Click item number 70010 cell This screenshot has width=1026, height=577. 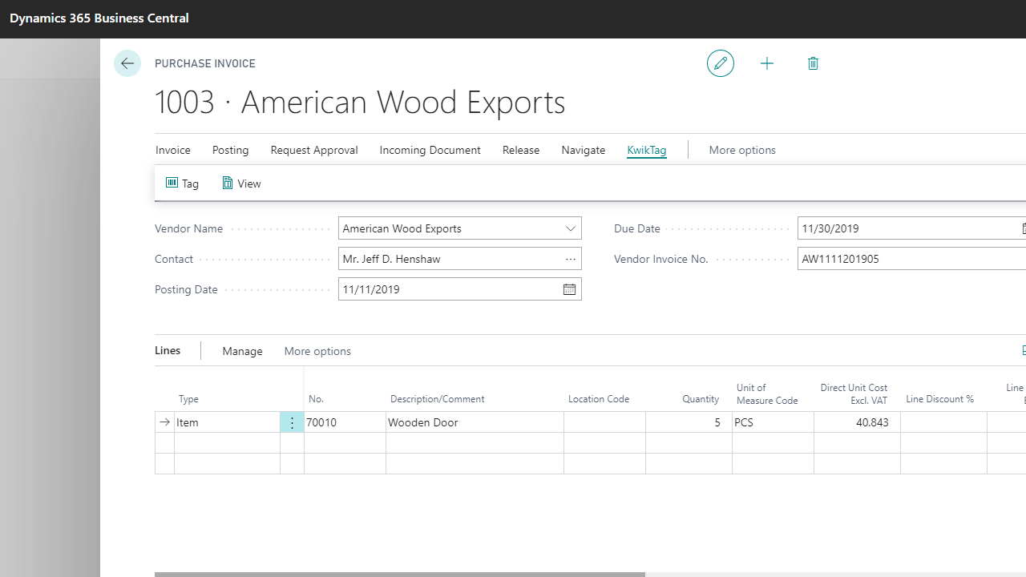point(345,422)
